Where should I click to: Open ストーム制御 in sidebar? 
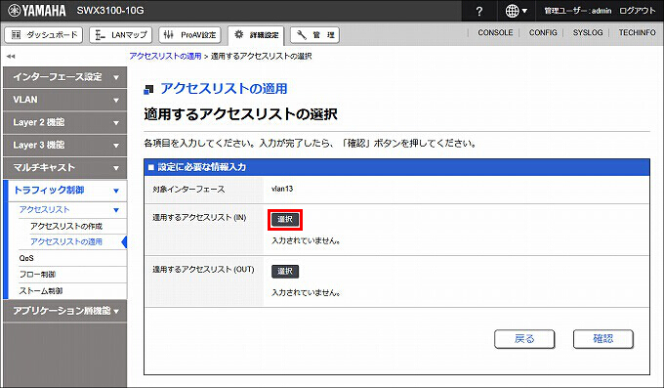pos(41,291)
